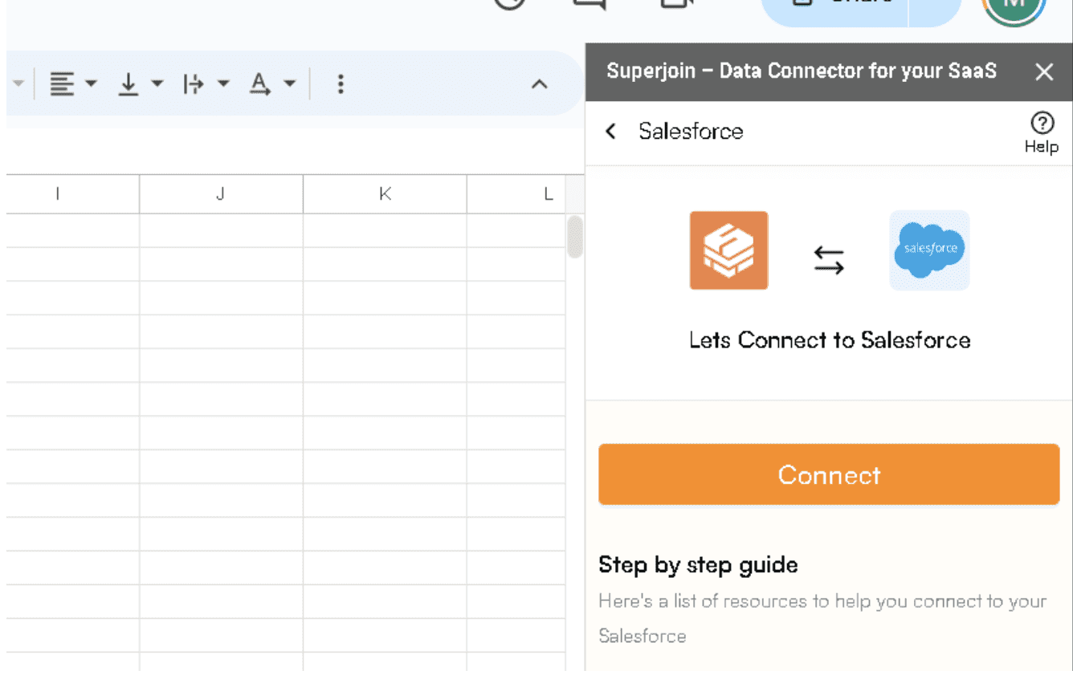Viewport: 1073px width, 687px height.
Task: Open the vertical align dropdown
Action: (140, 83)
